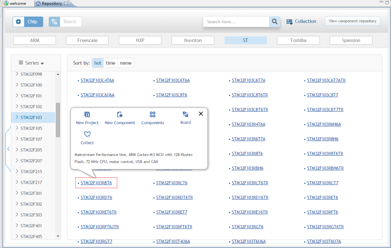Open the STM32F103RBH6 chip link

[x=247, y=168]
